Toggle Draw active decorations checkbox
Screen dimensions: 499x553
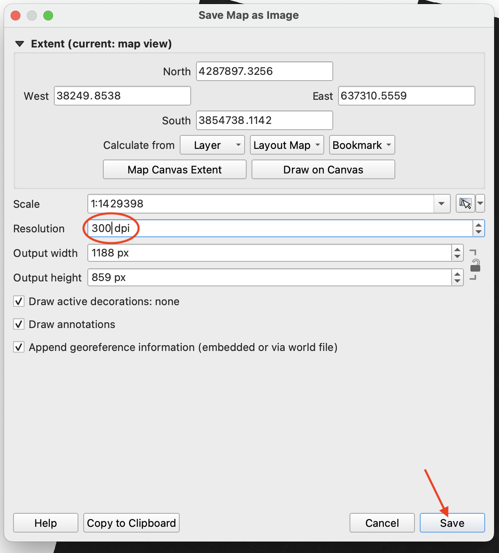click(x=19, y=301)
